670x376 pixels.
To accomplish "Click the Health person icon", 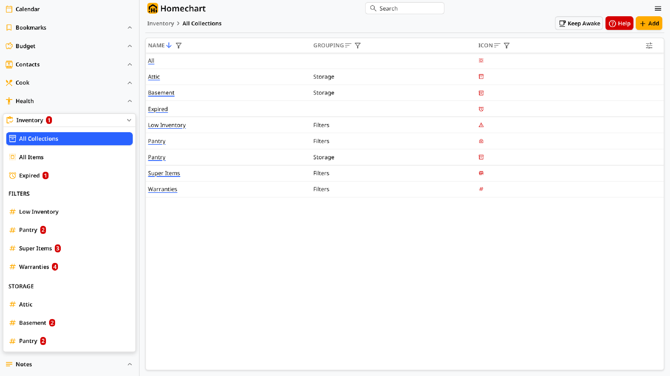I will (x=9, y=101).
